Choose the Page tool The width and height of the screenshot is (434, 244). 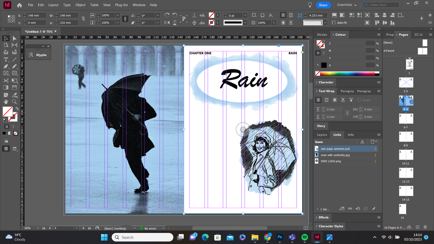pyautogui.click(x=6, y=45)
